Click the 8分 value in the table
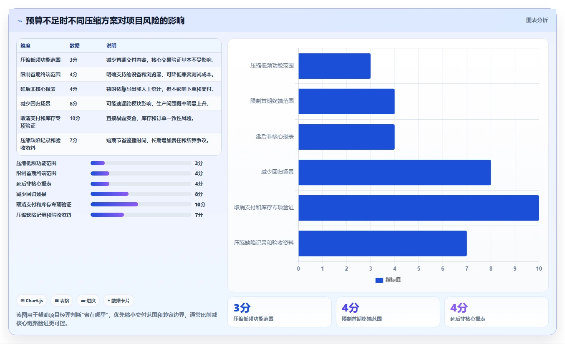The width and height of the screenshot is (565, 344). coord(73,104)
